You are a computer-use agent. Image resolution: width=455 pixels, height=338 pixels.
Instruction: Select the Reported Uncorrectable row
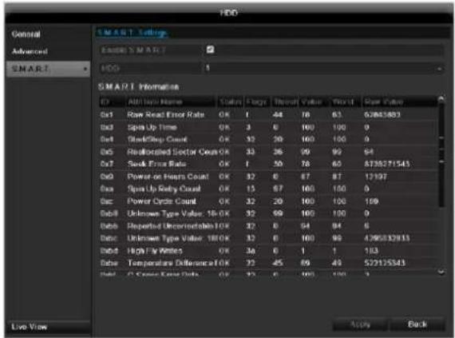point(268,226)
